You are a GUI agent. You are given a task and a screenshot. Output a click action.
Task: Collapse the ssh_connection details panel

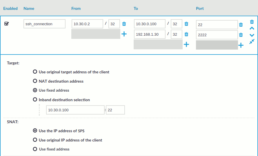(x=252, y=42)
